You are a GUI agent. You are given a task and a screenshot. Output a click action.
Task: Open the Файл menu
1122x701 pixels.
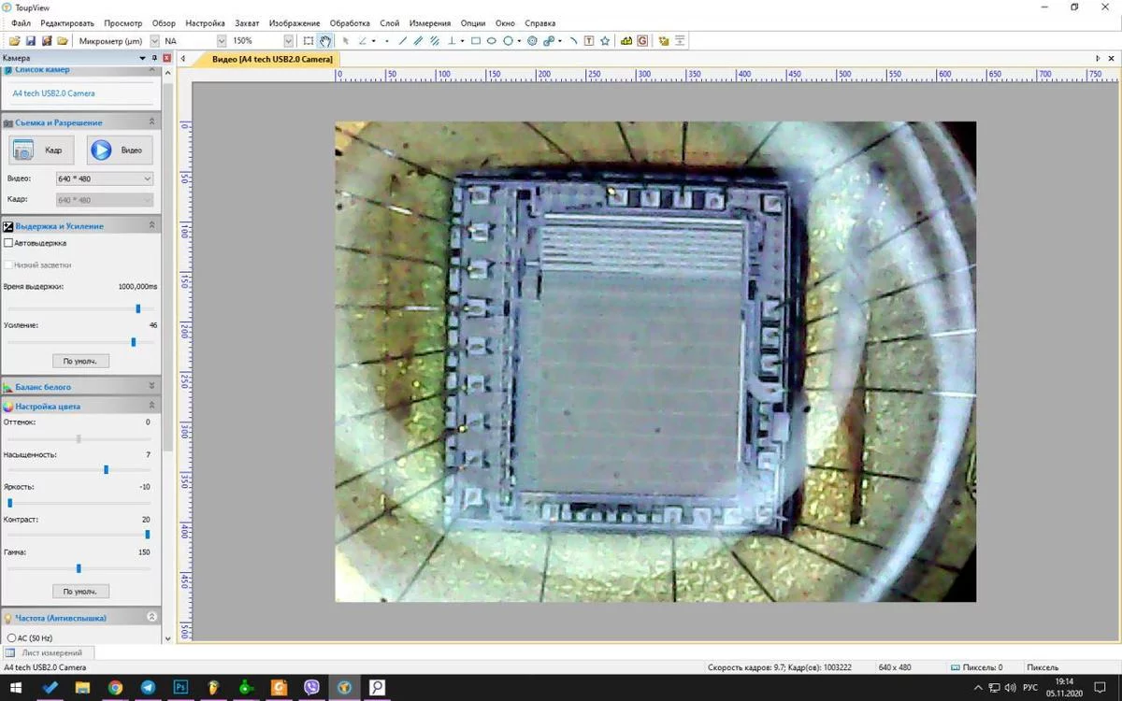(21, 23)
